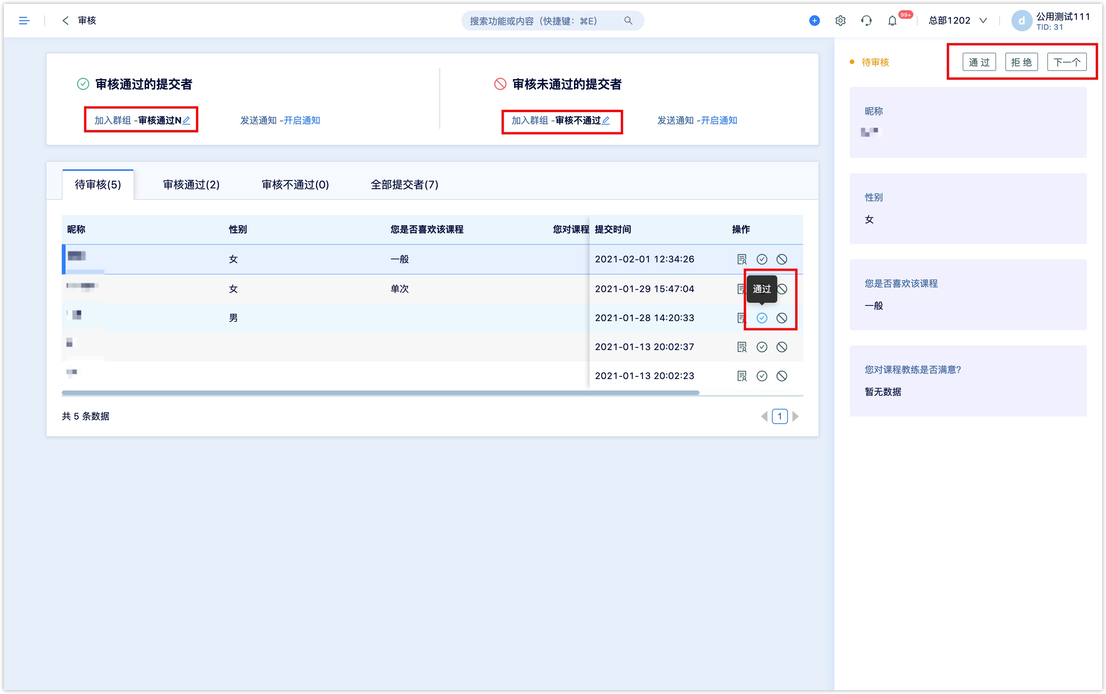The height and width of the screenshot is (694, 1106).
Task: Expand the 总部1202 organization dropdown
Action: [x=957, y=21]
